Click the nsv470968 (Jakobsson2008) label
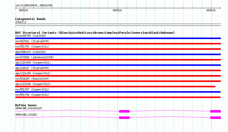 pos(35,57)
